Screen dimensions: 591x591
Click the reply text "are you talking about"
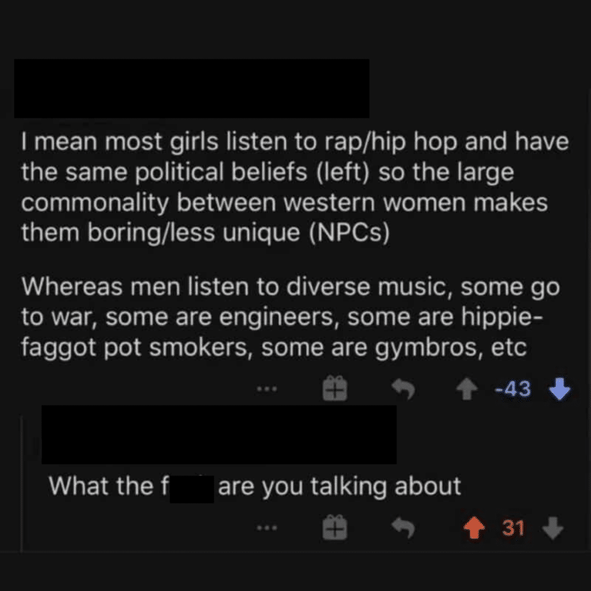pos(339,486)
